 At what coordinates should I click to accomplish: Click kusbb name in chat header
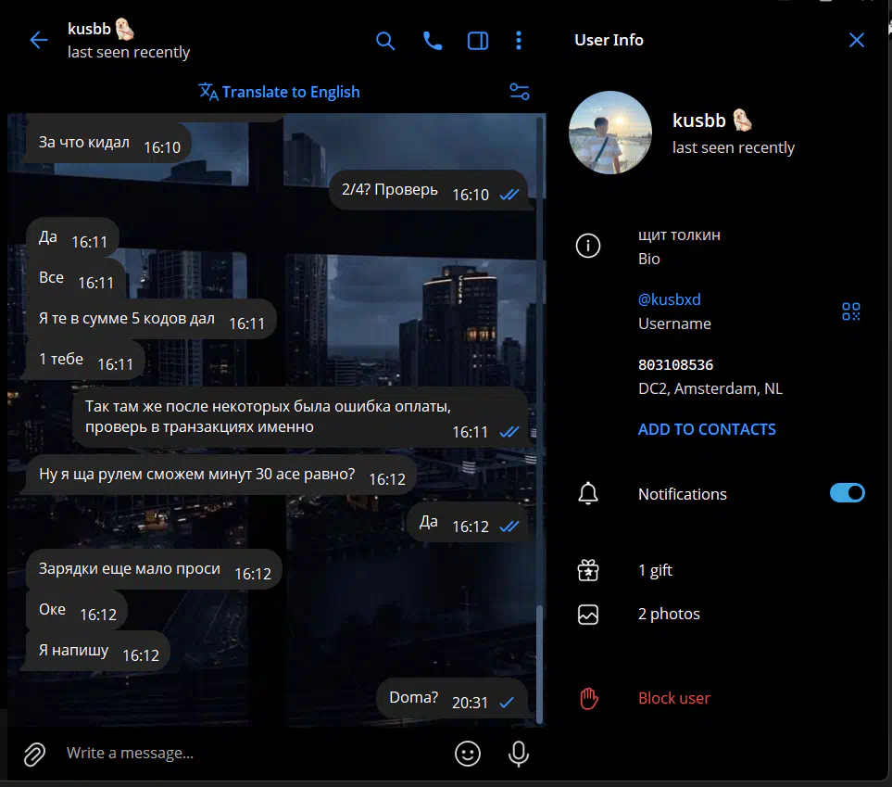click(x=89, y=29)
